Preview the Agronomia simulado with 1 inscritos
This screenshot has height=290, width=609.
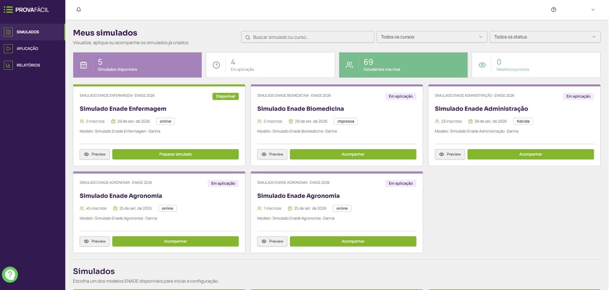(272, 241)
